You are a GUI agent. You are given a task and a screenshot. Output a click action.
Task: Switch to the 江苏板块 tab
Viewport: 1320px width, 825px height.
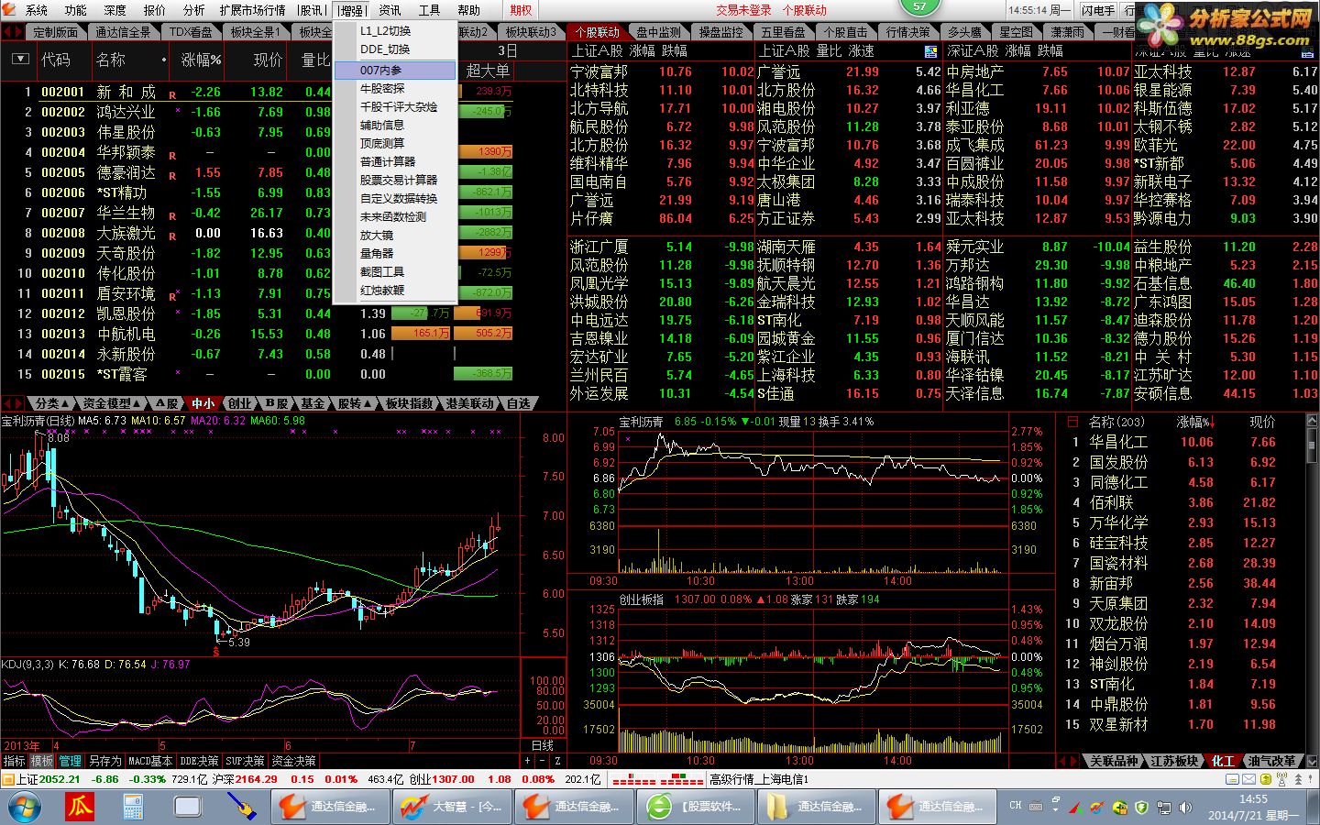[1174, 761]
